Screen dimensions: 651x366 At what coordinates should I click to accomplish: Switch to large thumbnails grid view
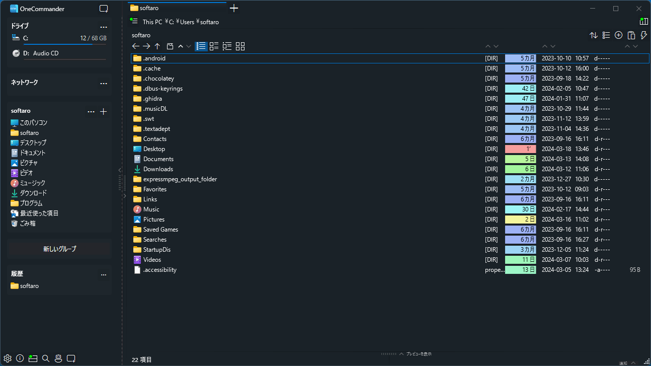click(240, 46)
